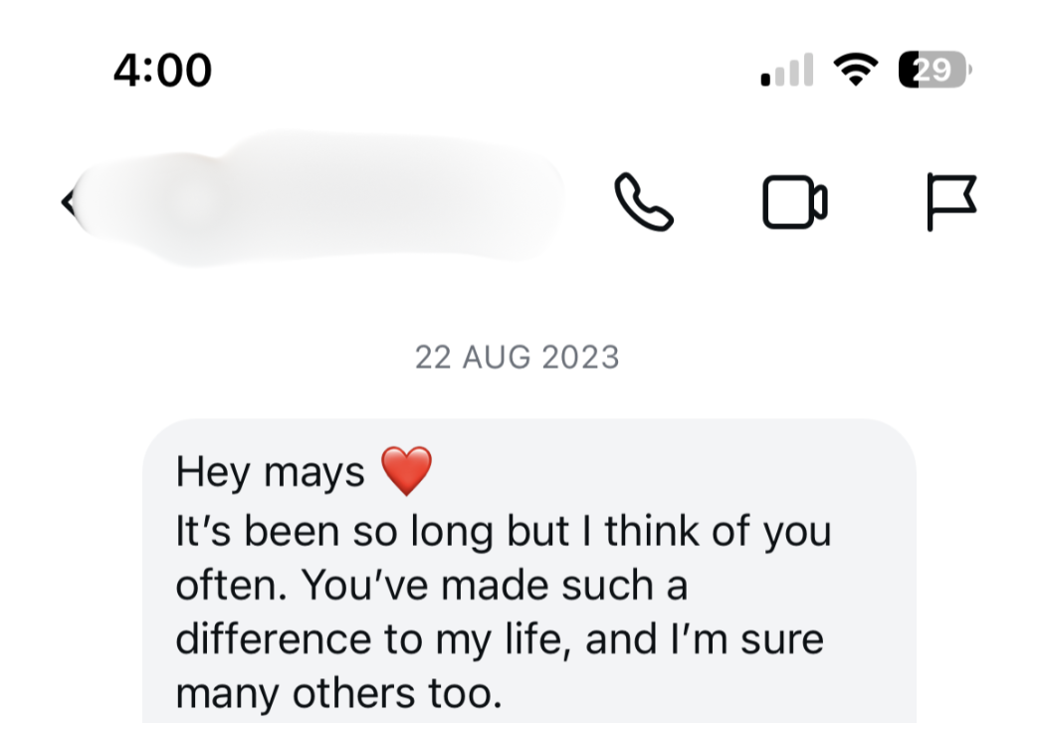Tap the "Hey mays" greeting text
The image size is (1043, 737).
pos(270,472)
